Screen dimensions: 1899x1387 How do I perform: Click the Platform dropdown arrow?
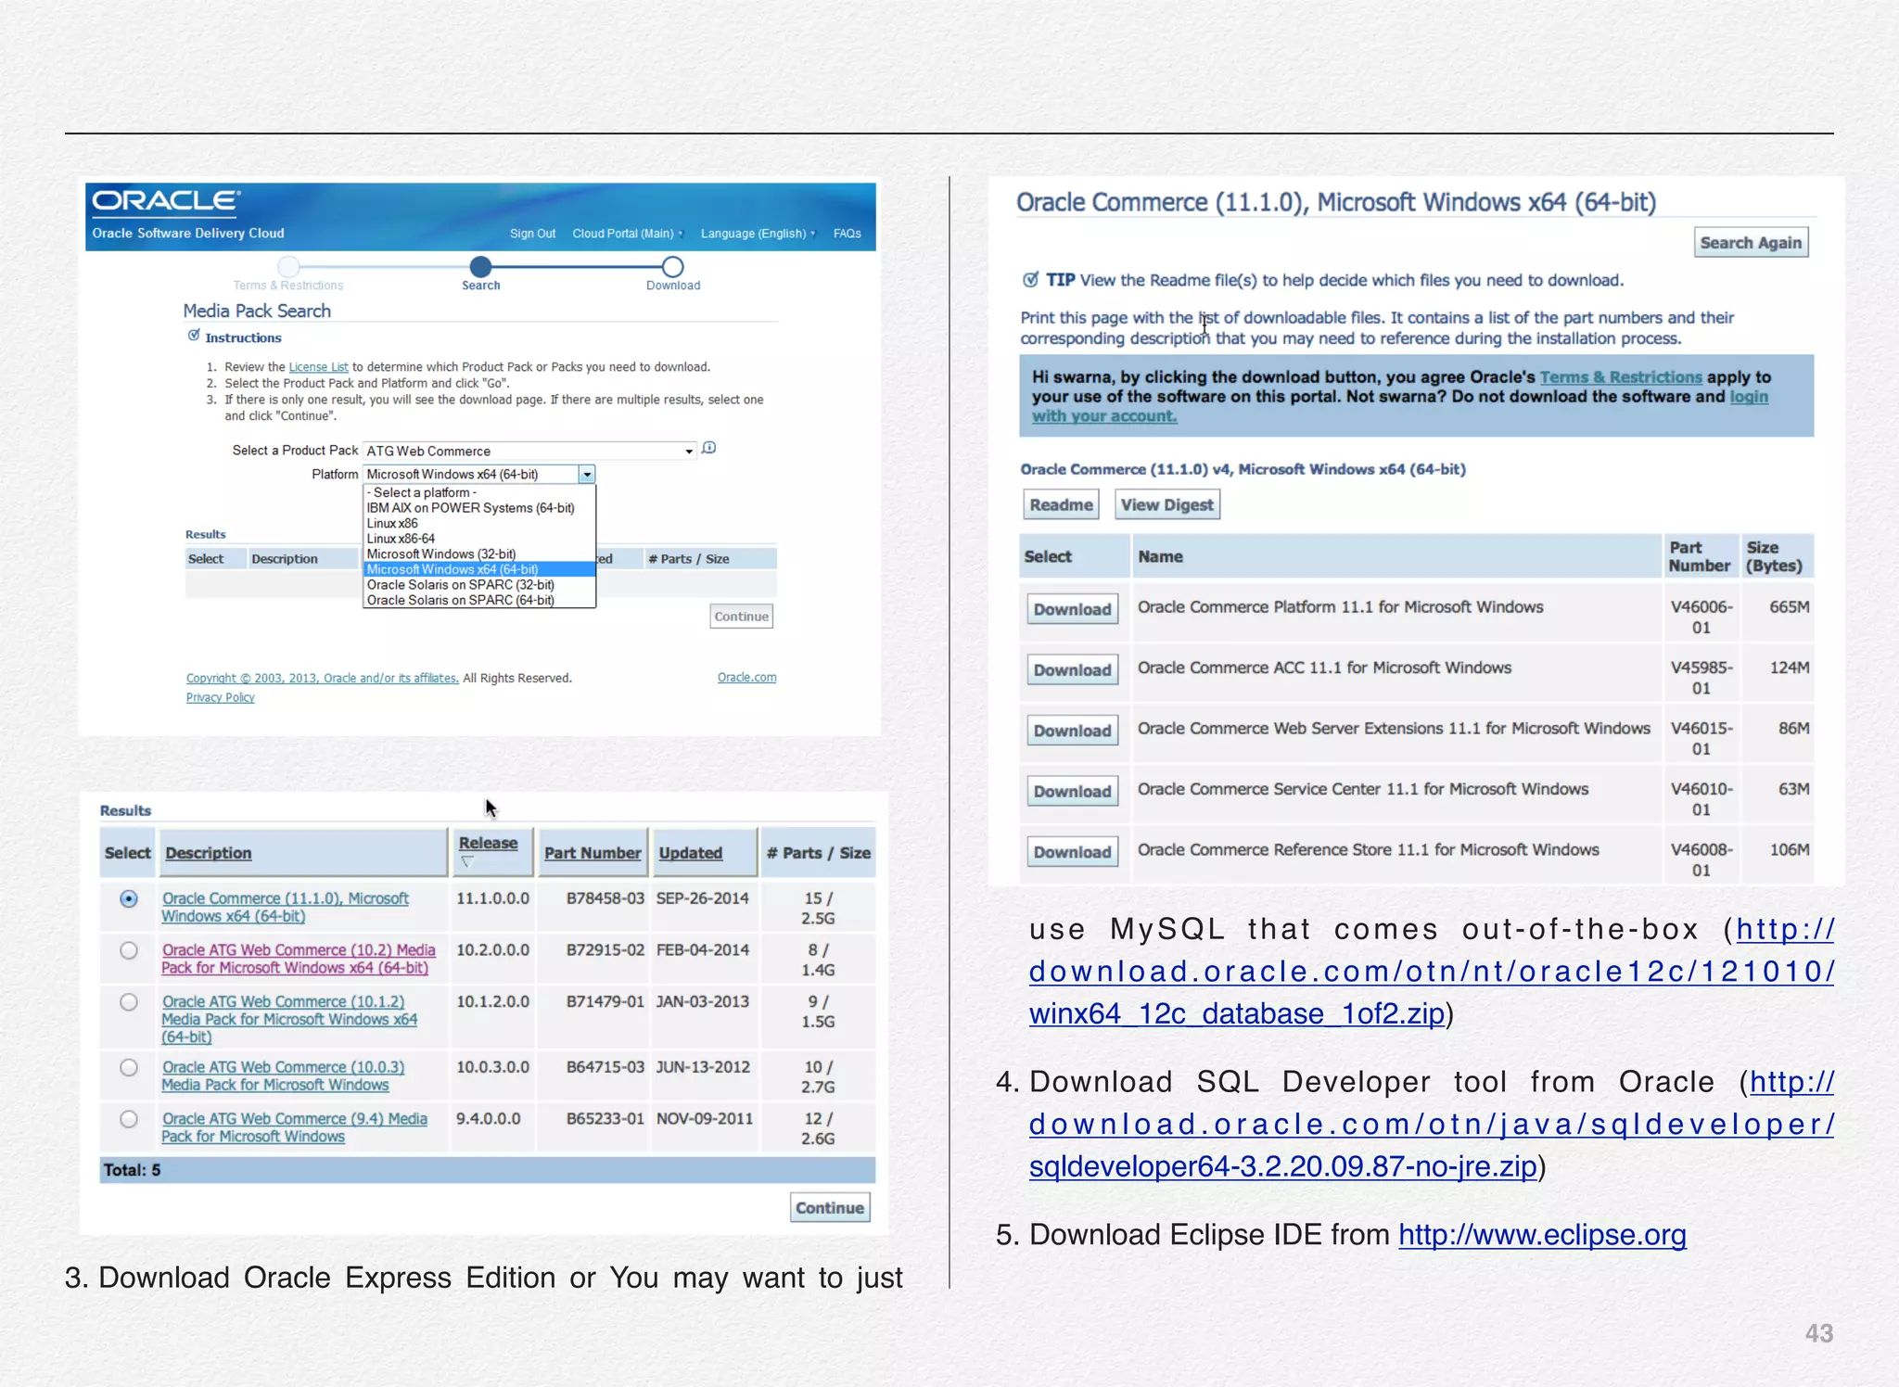(x=587, y=475)
